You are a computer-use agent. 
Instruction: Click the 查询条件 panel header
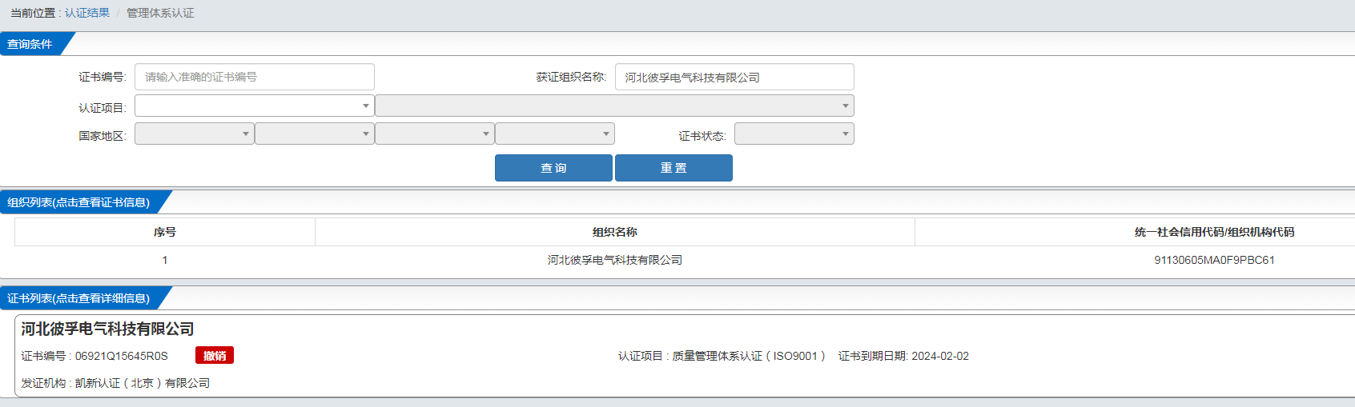pos(30,44)
